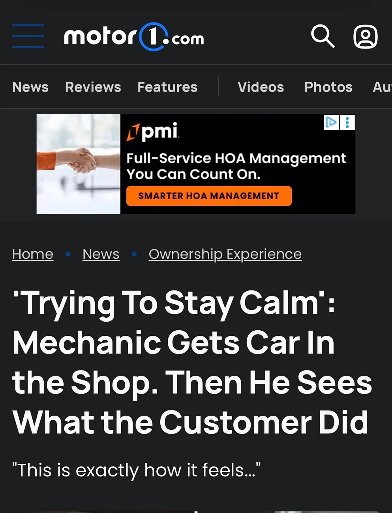Follow the News breadcrumb link
This screenshot has width=392, height=513.
click(x=101, y=254)
